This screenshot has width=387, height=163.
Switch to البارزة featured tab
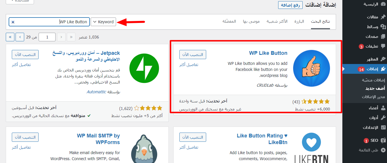pos(299,22)
